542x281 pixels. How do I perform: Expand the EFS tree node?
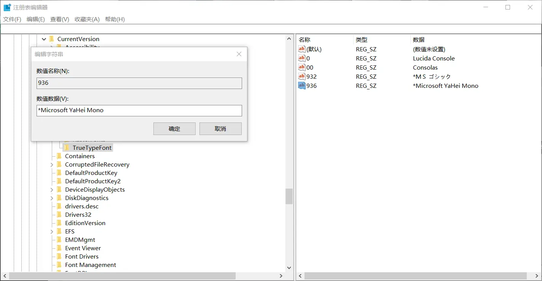tap(52, 231)
